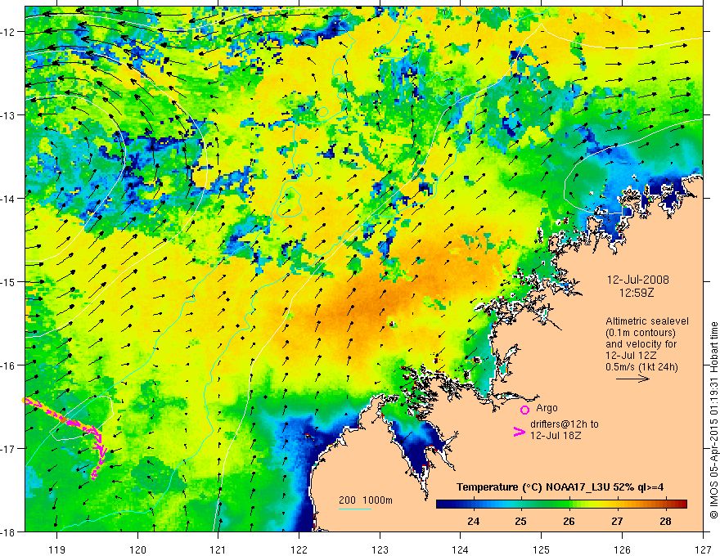
Task: Click latitude axis label '-15'
Action: (x=9, y=282)
